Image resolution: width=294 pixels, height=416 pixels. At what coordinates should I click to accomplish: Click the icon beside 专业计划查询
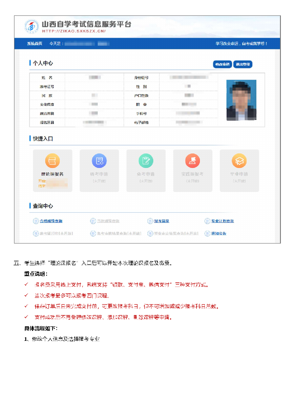coord(207,221)
